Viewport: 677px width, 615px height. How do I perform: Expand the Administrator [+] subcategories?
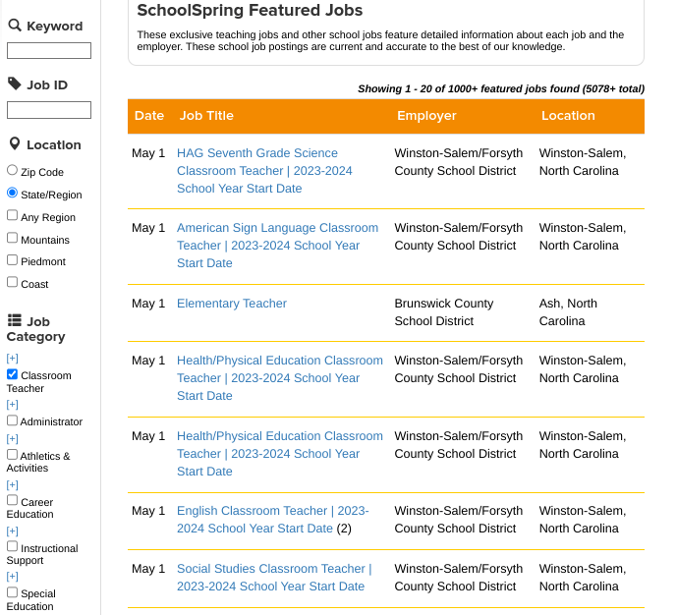tap(13, 405)
